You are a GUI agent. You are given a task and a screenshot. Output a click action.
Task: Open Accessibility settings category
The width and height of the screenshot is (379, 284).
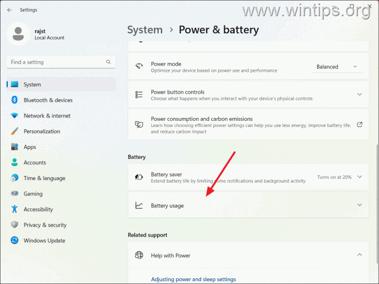[61, 209]
